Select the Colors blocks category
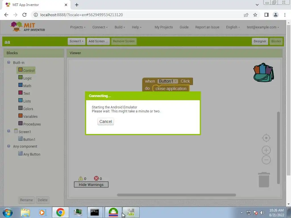This screenshot has width=291, height=218. [x=26, y=109]
